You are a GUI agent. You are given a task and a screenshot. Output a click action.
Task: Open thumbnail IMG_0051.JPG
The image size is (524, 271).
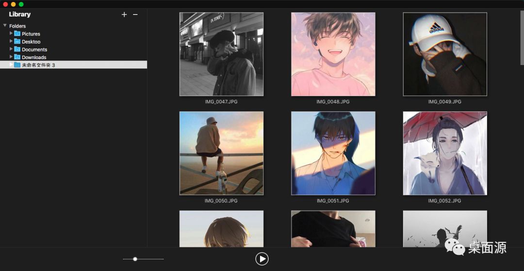tap(333, 153)
